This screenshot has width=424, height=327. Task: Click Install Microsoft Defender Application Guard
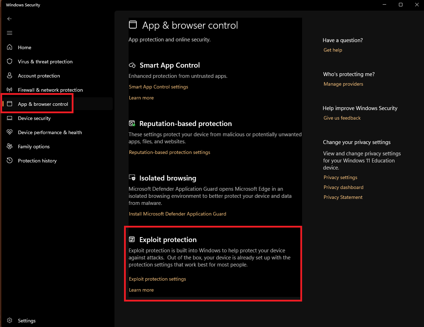(177, 214)
